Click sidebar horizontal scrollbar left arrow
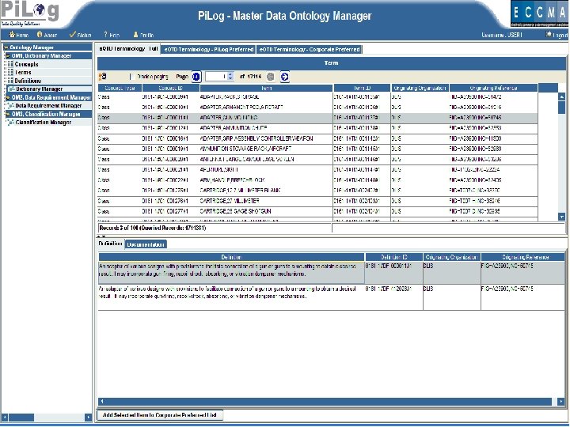Image resolution: width=570 pixels, height=427 pixels. (x=5, y=418)
